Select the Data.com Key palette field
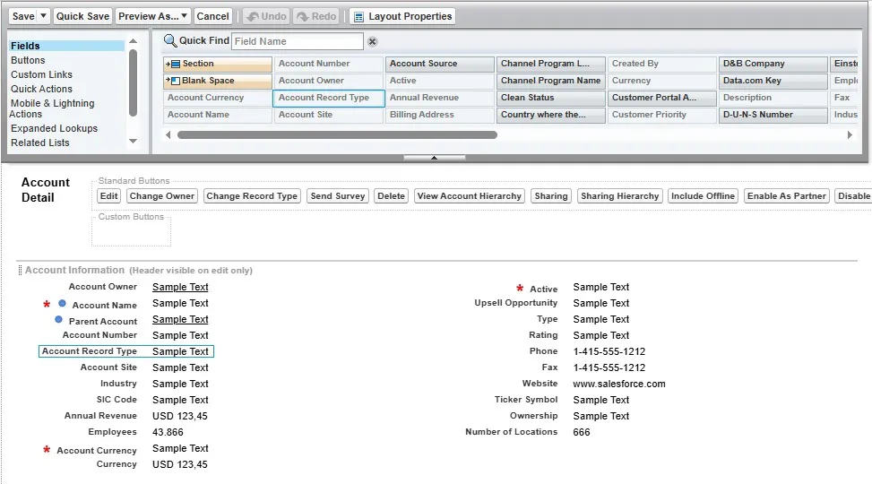 [773, 81]
